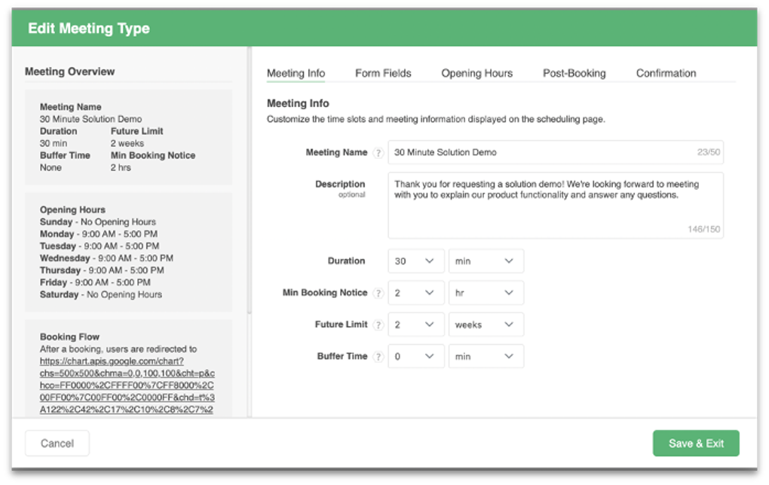Click the Save & Exit button

695,444
